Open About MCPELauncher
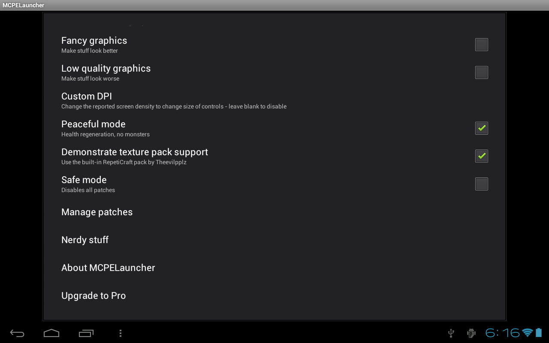The image size is (549, 343). point(108,268)
